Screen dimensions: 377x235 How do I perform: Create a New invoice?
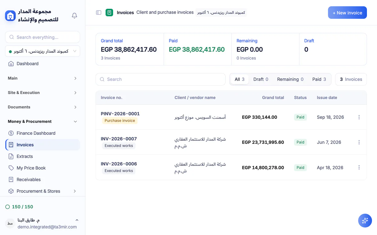[x=347, y=13]
